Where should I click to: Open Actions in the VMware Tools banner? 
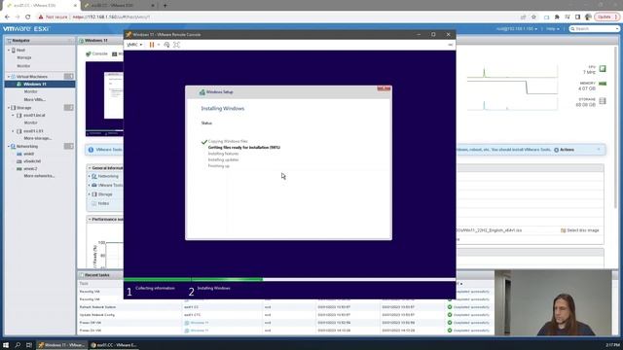click(564, 150)
